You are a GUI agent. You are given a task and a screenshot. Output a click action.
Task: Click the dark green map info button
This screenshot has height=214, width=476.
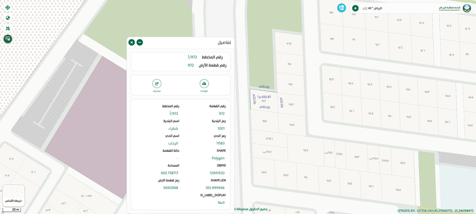click(8, 39)
